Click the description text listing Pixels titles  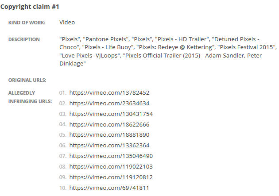tap(167, 51)
